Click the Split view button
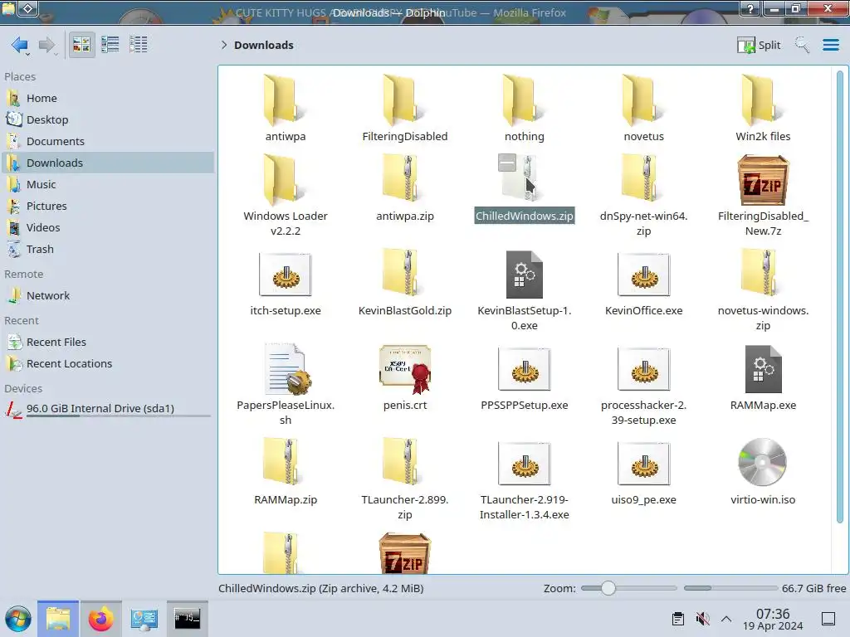This screenshot has height=637, width=850. tap(759, 45)
